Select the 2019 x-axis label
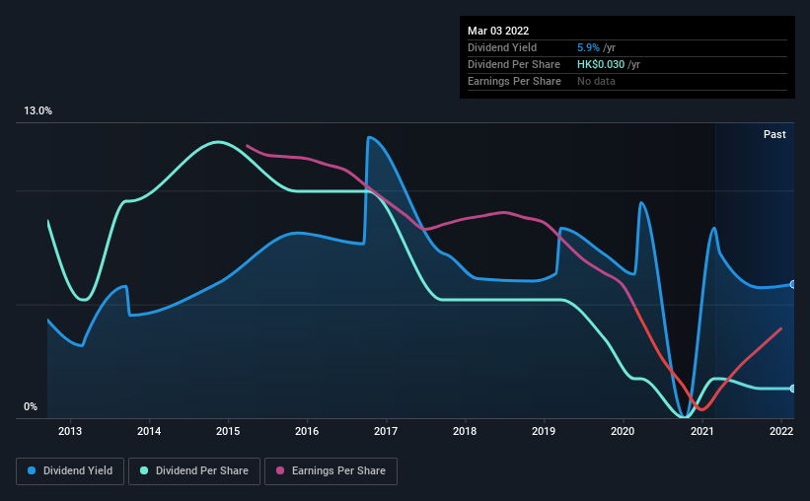Image resolution: width=810 pixels, height=501 pixels. point(544,431)
